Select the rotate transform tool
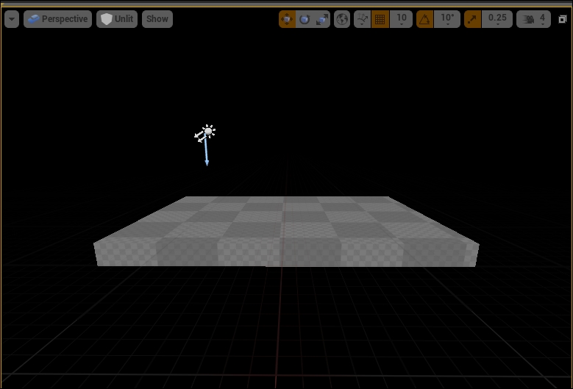Screen dimensions: 573x389 [305, 19]
